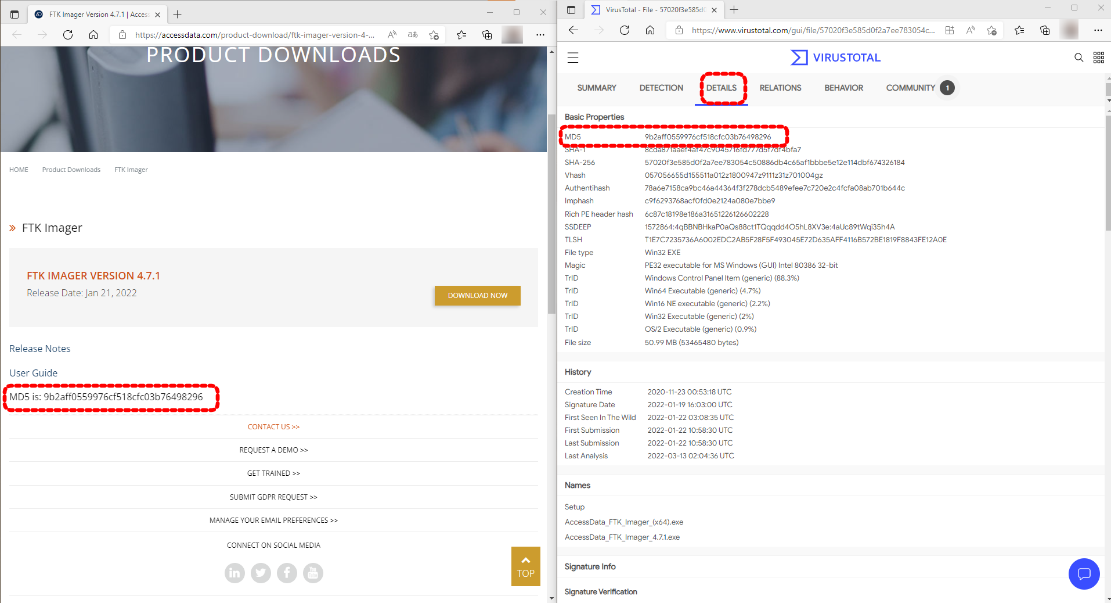Click the TOP scroll-up button

point(526,566)
